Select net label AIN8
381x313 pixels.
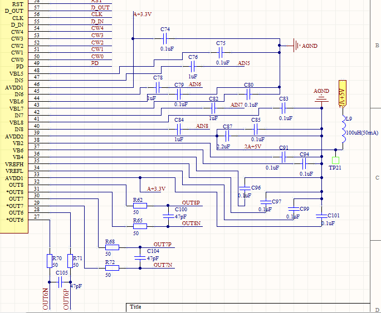(x=202, y=126)
